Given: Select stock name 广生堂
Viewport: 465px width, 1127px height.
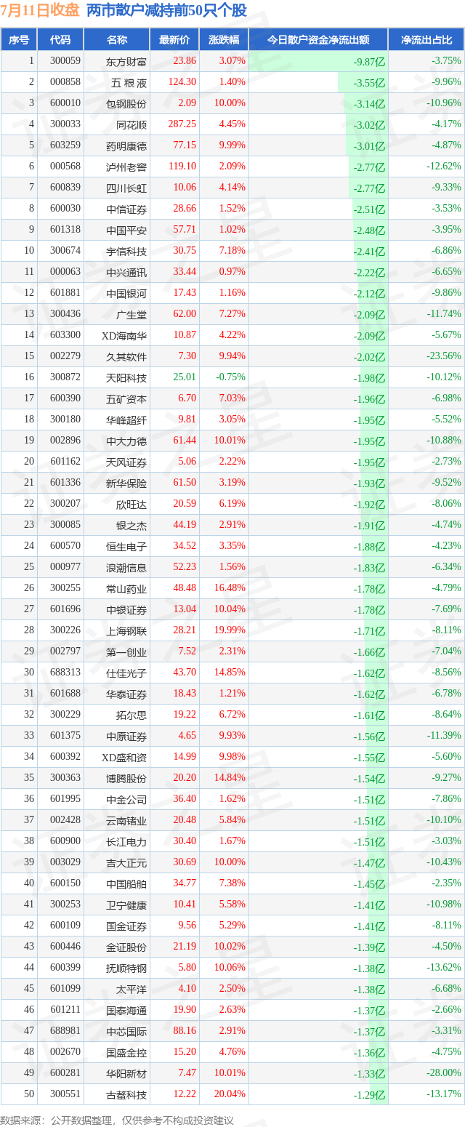Looking at the screenshot, I should pyautogui.click(x=132, y=314).
